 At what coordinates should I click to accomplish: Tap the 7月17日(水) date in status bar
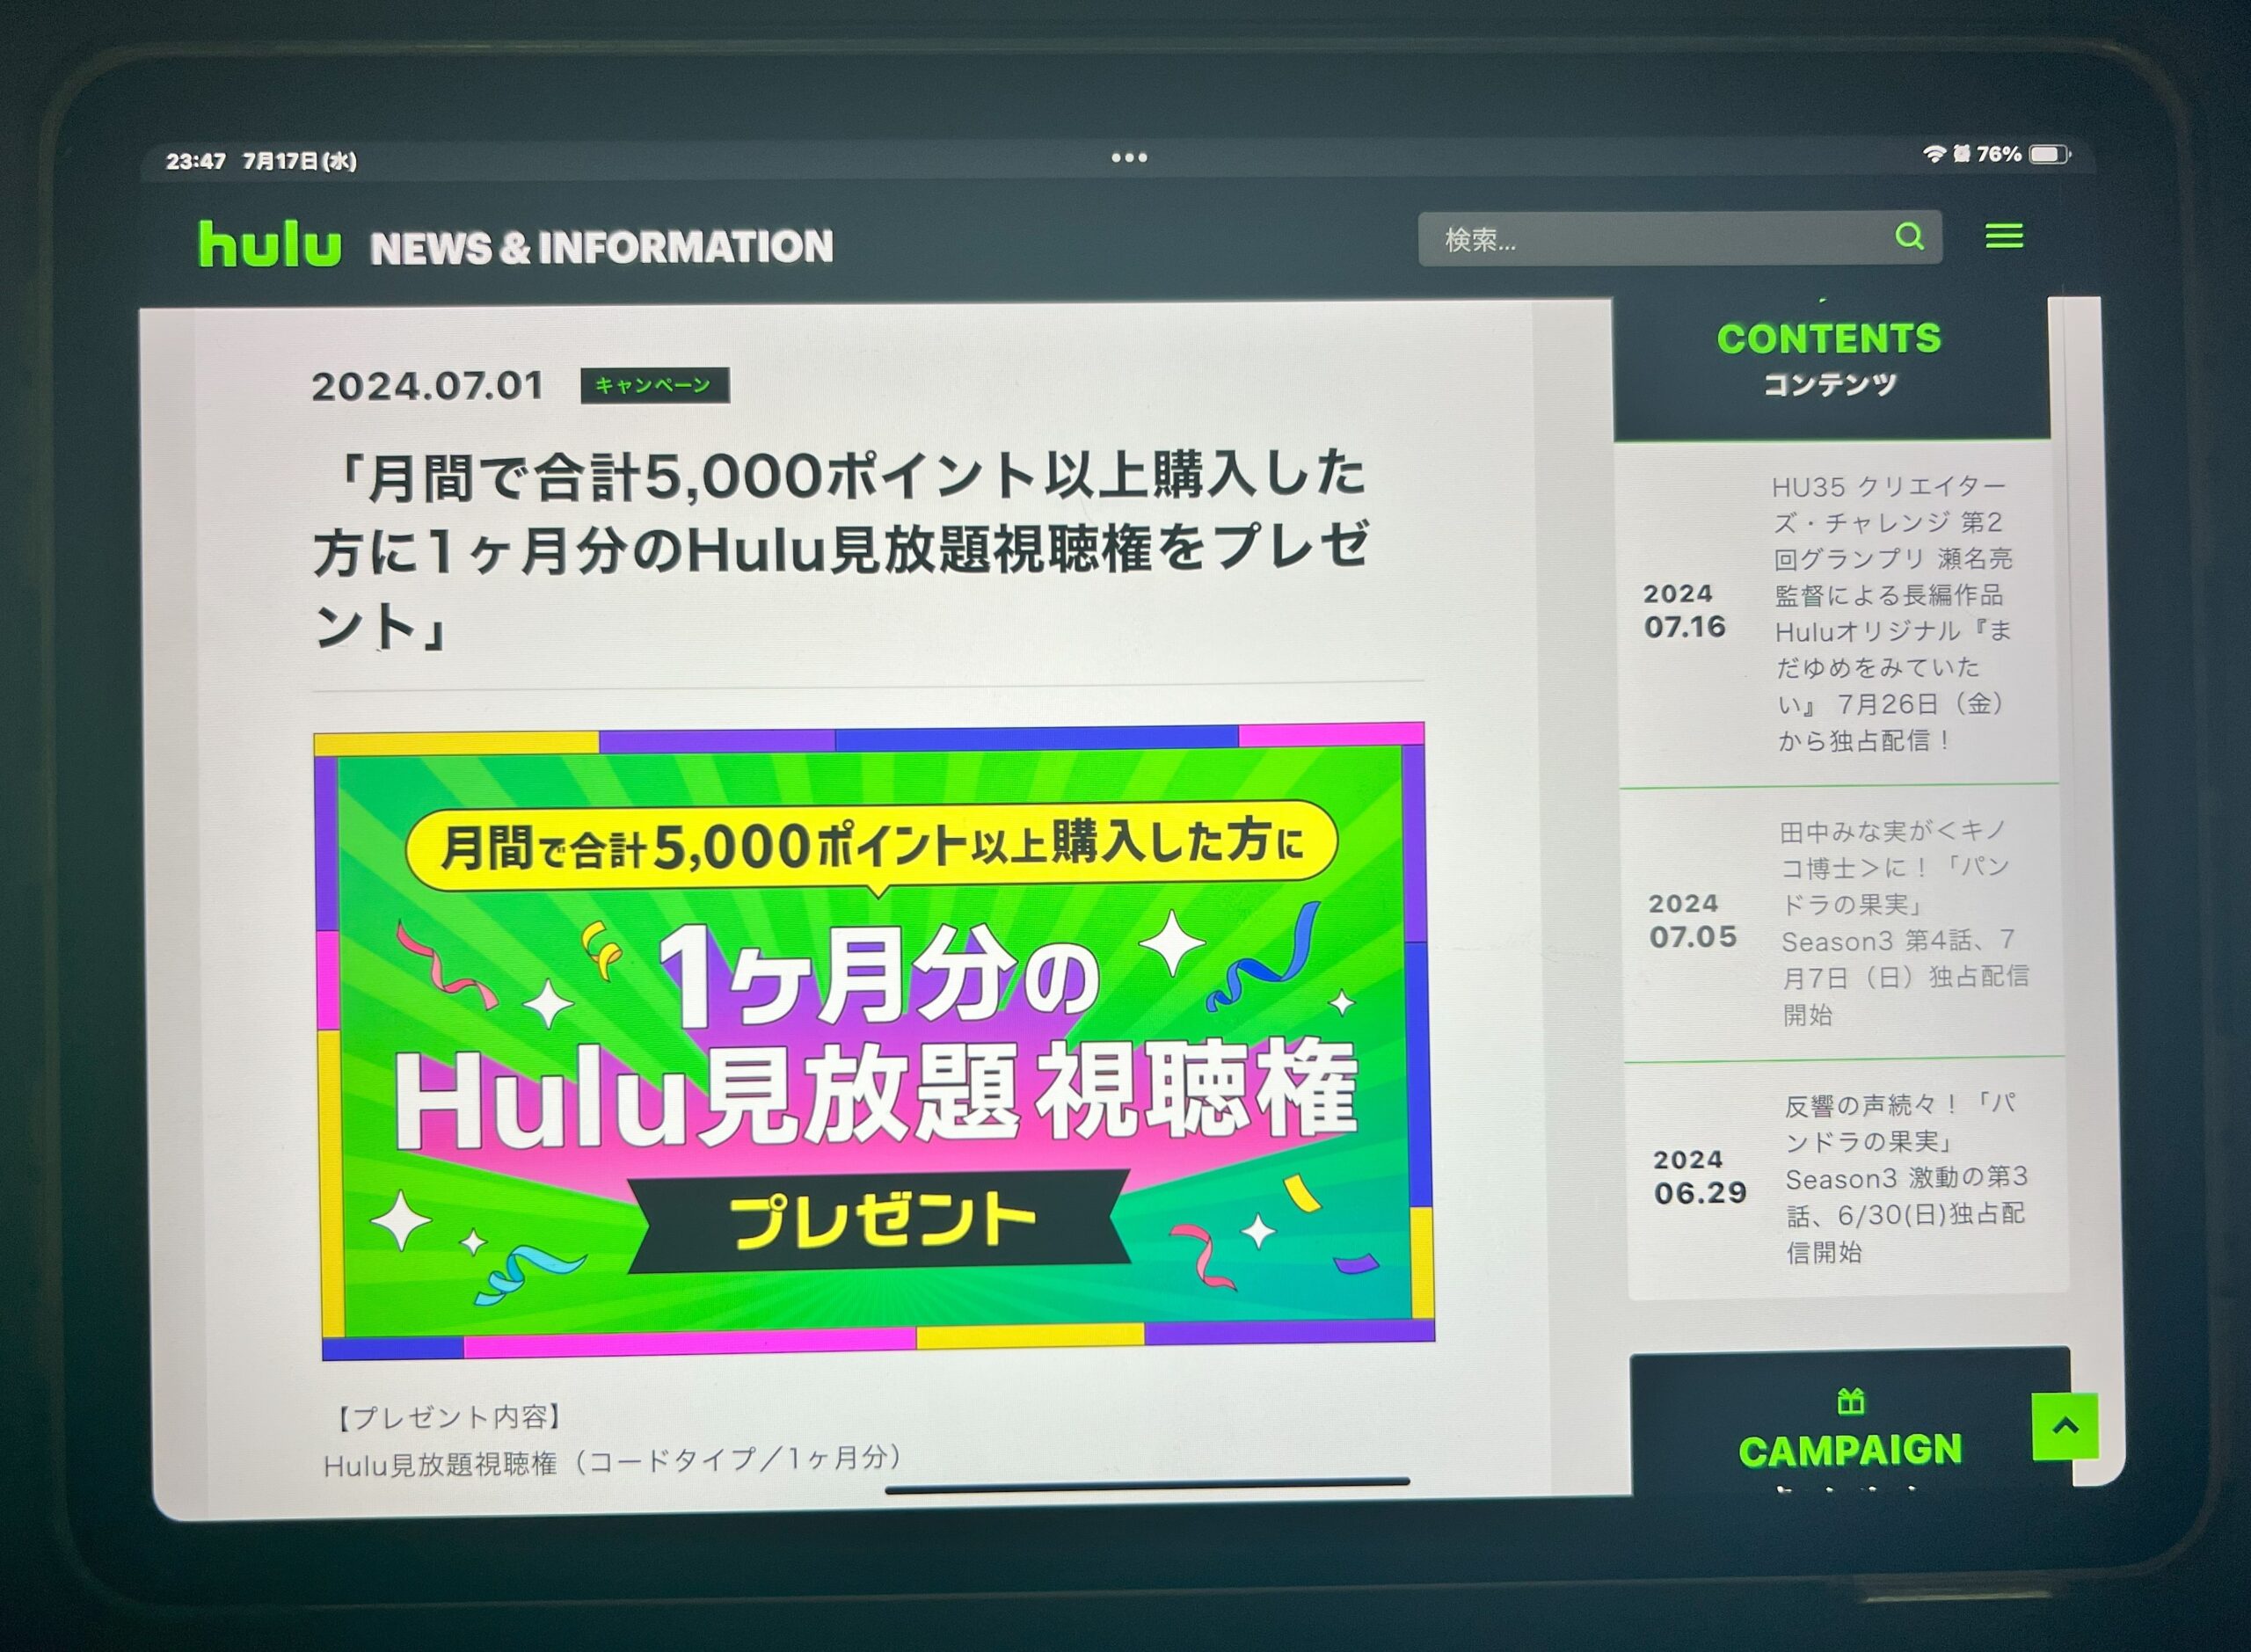tap(300, 161)
